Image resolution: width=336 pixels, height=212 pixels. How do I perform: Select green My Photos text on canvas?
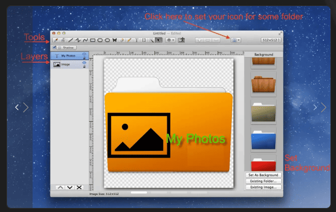point(196,139)
